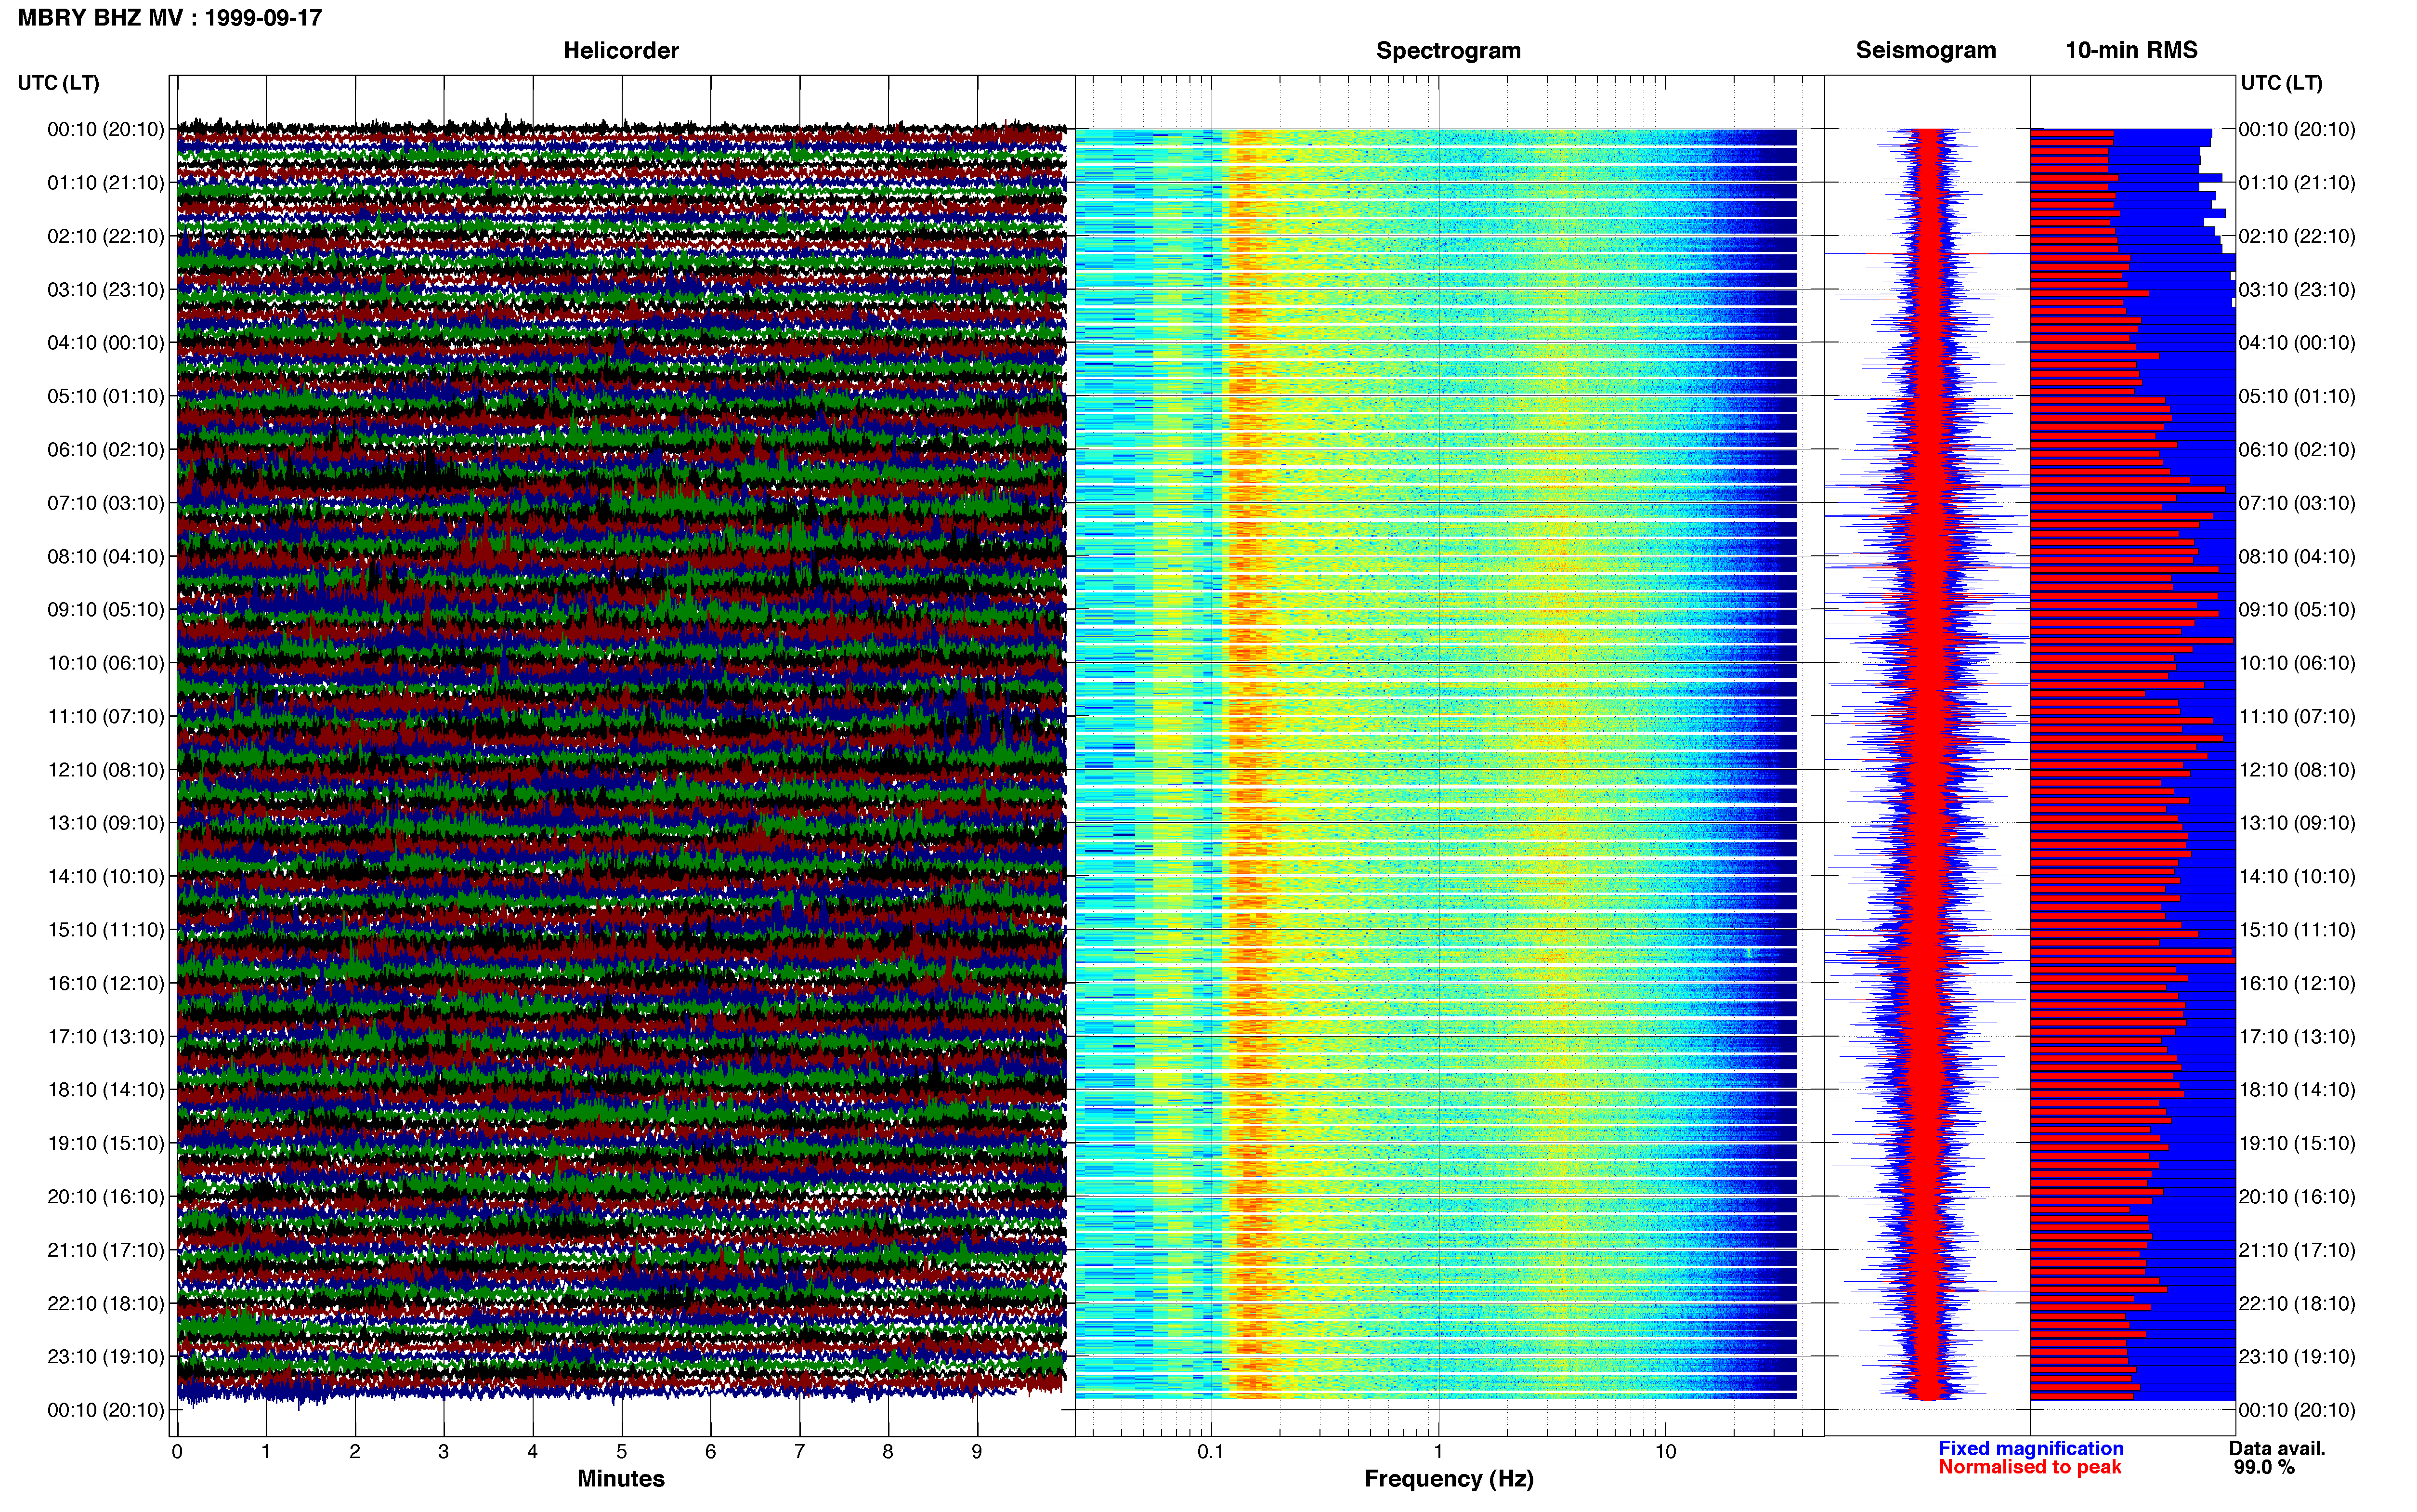Click the left time label 08:10 (04:10)

[x=106, y=556]
